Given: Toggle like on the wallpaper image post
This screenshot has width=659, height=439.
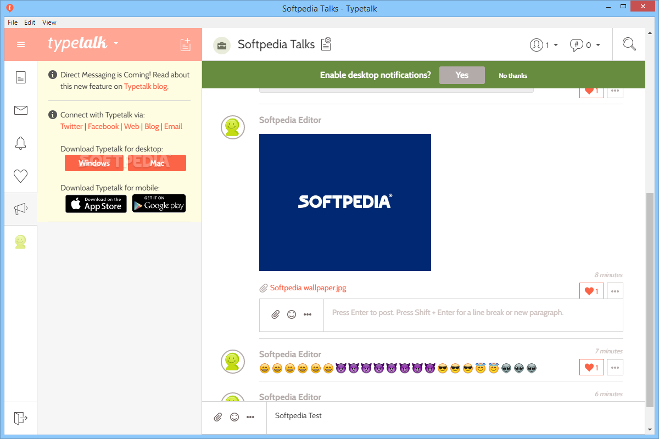Looking at the screenshot, I should click(x=591, y=291).
